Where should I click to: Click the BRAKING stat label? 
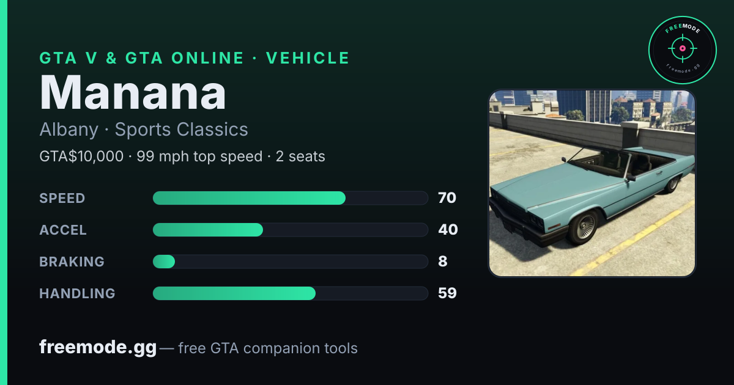pyautogui.click(x=72, y=262)
